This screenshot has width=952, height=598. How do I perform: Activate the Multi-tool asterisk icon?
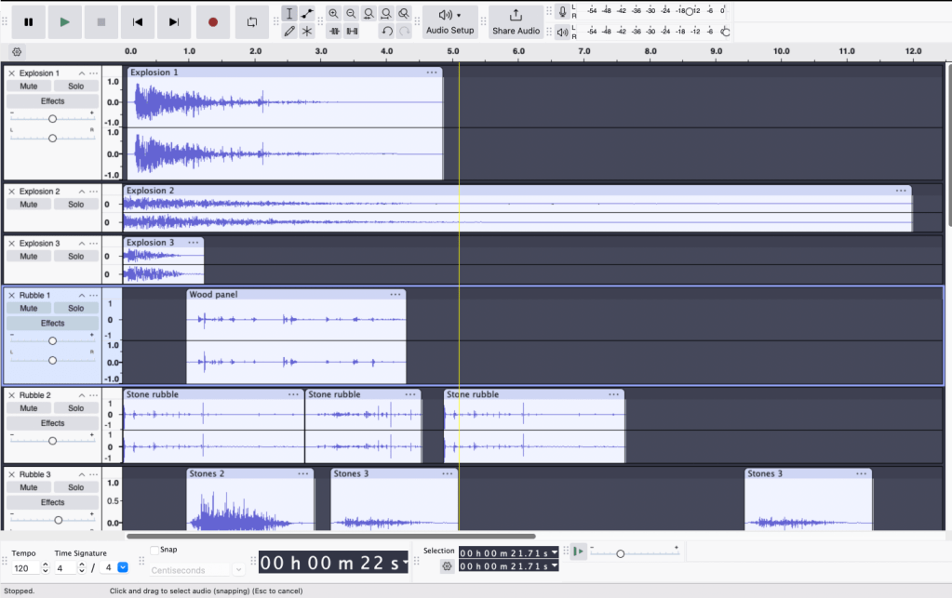click(307, 31)
